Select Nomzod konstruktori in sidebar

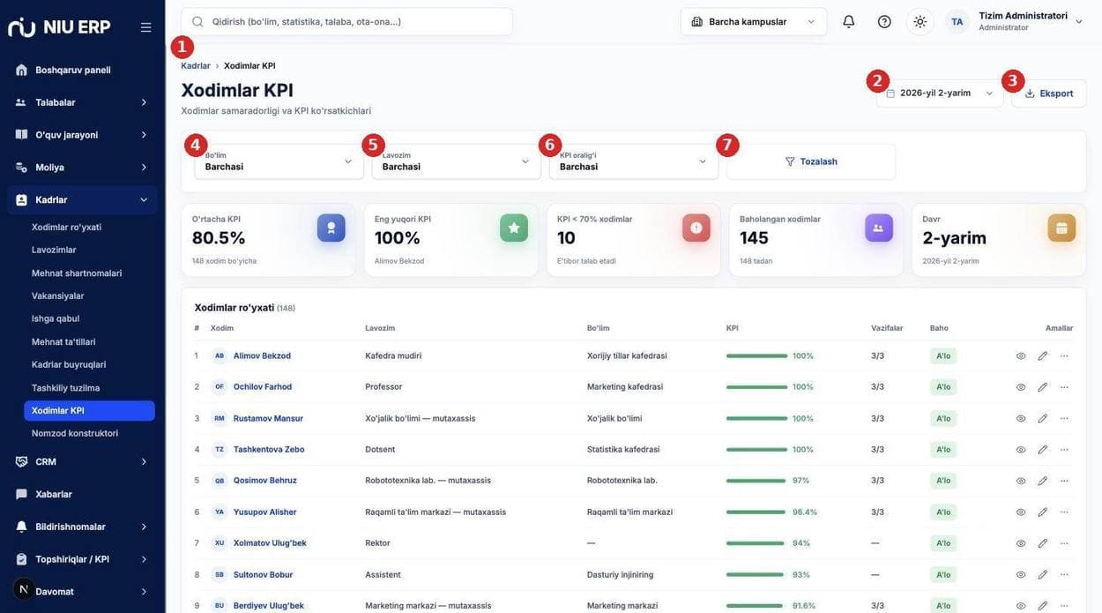click(75, 433)
